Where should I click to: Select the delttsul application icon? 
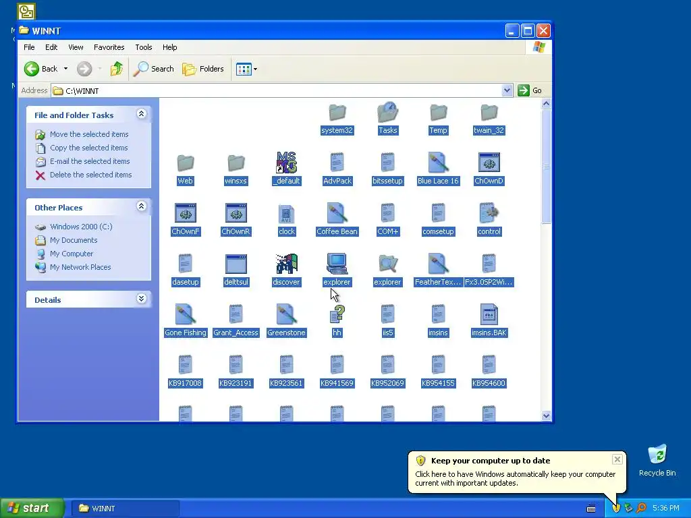coord(236,264)
